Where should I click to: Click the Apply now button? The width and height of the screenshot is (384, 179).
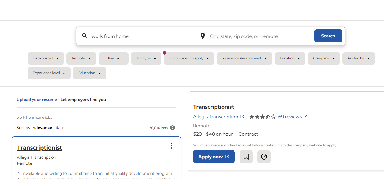tap(214, 157)
